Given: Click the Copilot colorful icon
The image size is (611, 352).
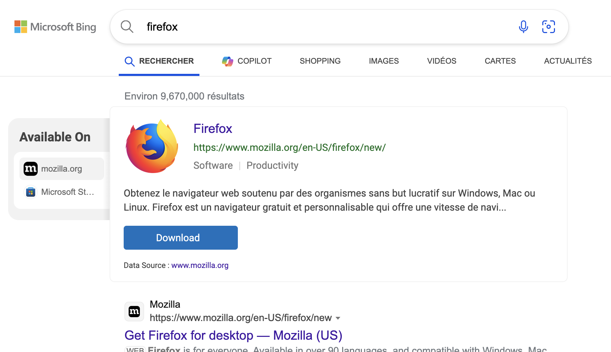Looking at the screenshot, I should [x=228, y=61].
